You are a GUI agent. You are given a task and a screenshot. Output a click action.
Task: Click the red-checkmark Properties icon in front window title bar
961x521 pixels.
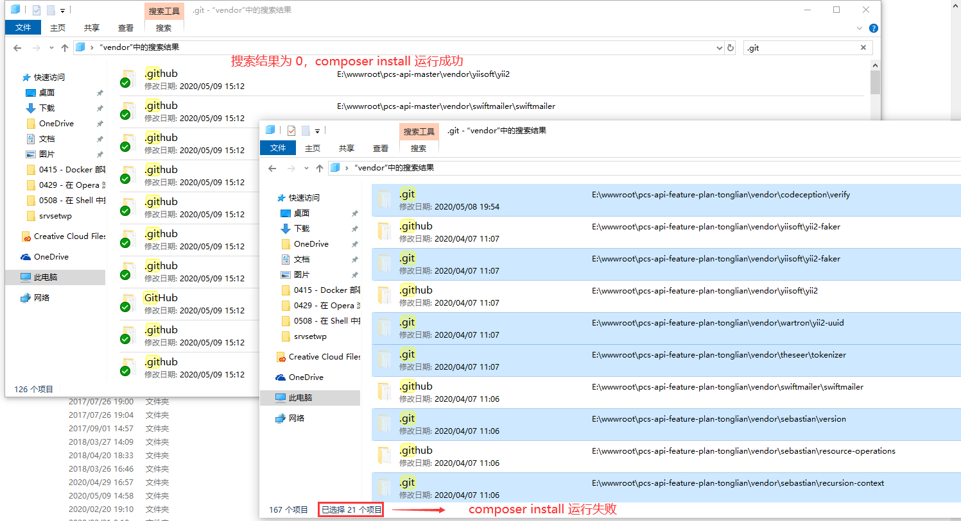click(291, 131)
